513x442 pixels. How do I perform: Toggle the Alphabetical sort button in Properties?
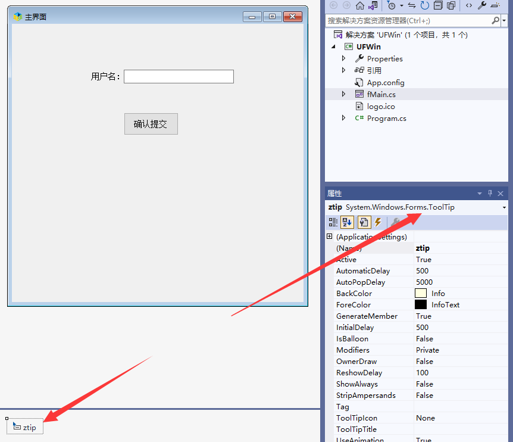[348, 222]
